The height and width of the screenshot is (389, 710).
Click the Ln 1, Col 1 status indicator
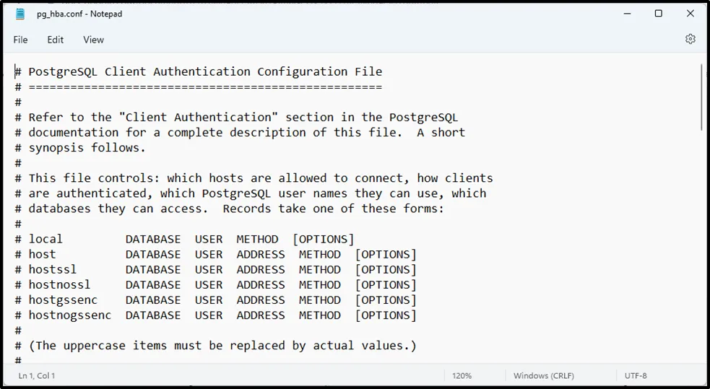[x=37, y=376]
